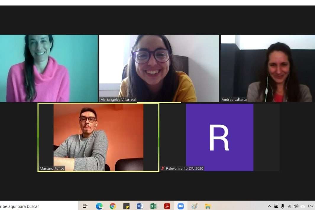Open Paint from the taskbar

click(194, 206)
